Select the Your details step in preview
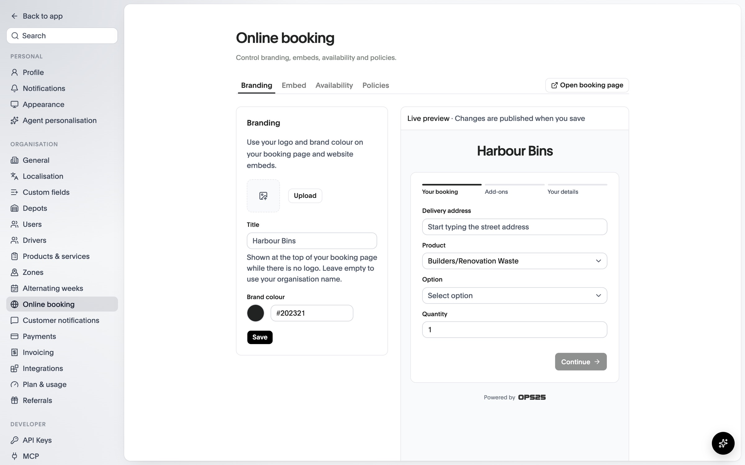This screenshot has height=465, width=745. tap(577, 189)
